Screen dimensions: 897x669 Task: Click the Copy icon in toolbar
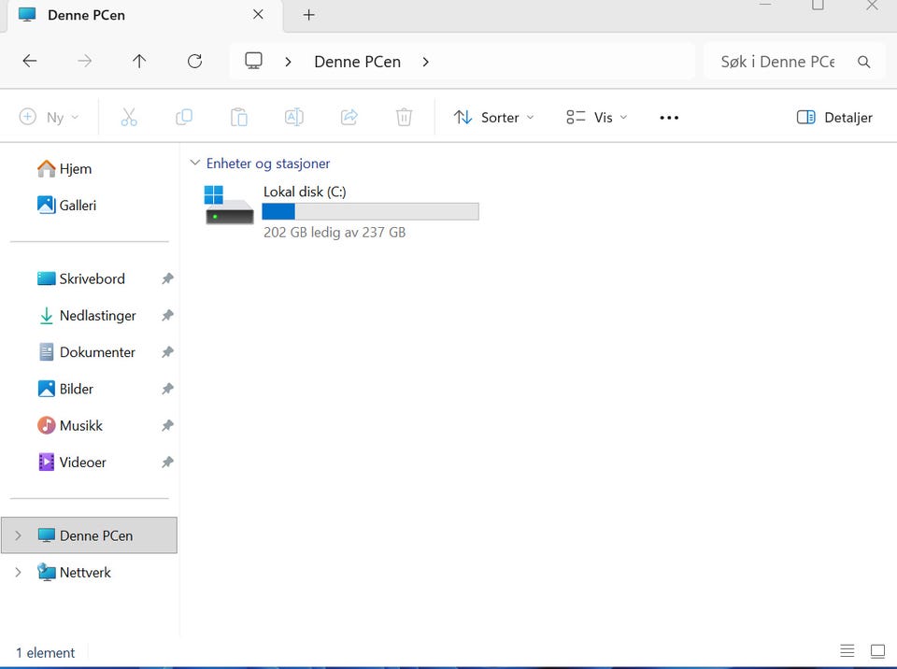pos(184,117)
